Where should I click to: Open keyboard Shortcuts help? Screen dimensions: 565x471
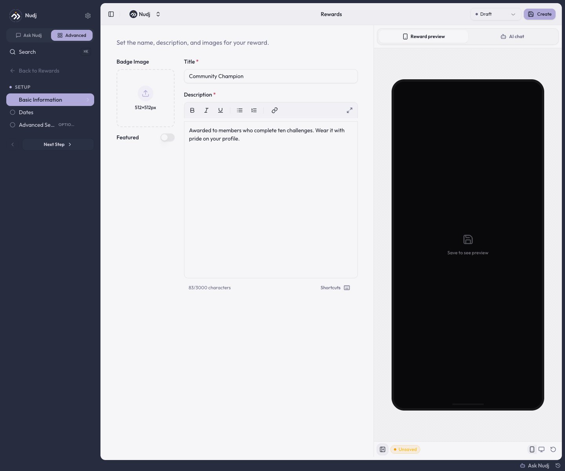(x=335, y=288)
